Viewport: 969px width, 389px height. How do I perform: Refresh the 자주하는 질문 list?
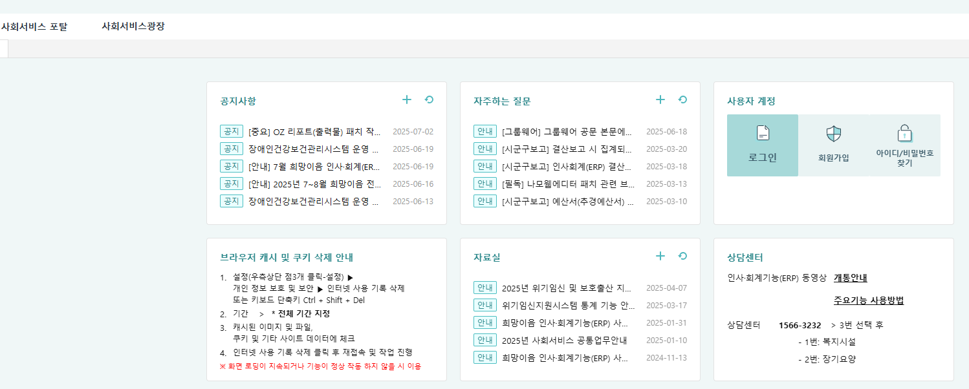[x=682, y=100]
